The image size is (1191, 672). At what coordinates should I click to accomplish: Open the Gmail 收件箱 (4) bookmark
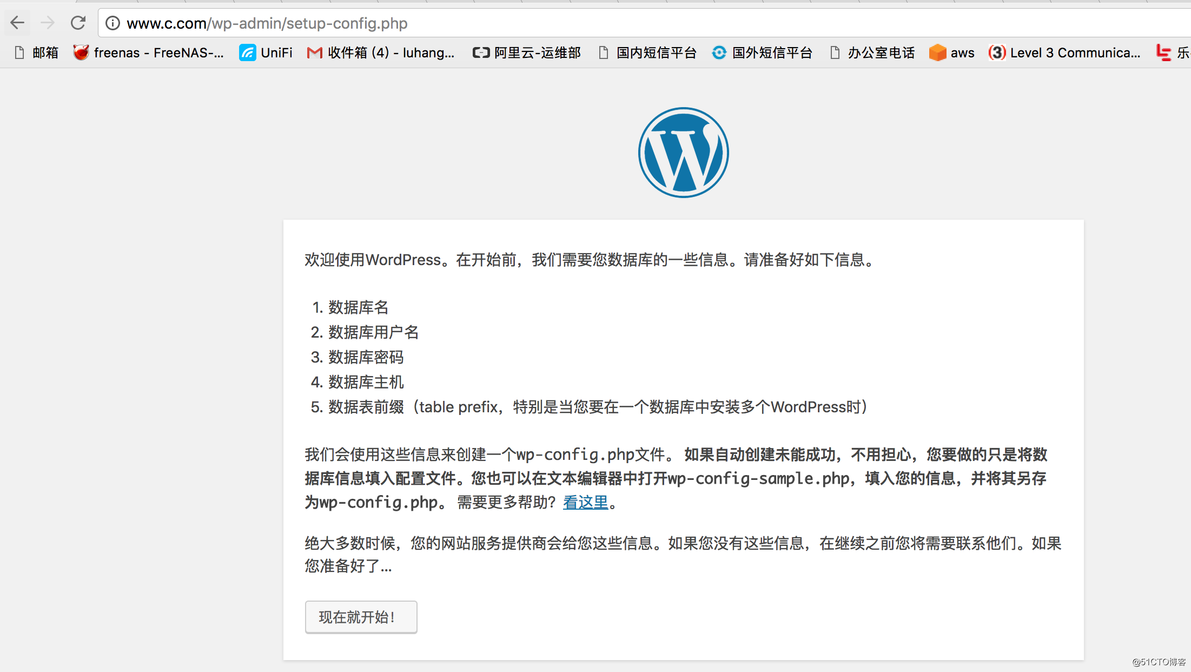(x=381, y=52)
